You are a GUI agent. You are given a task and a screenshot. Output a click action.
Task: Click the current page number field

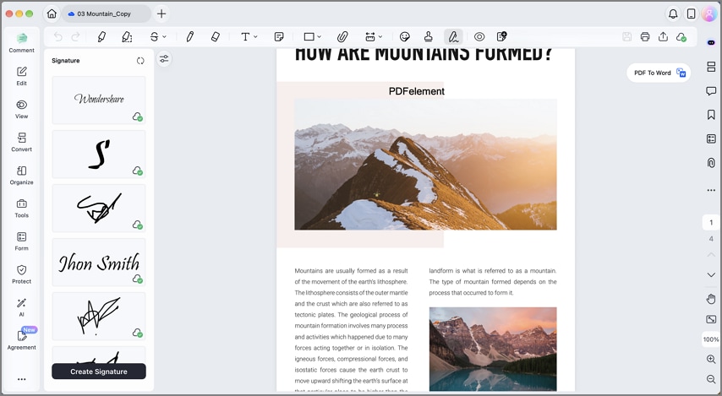pyautogui.click(x=711, y=223)
